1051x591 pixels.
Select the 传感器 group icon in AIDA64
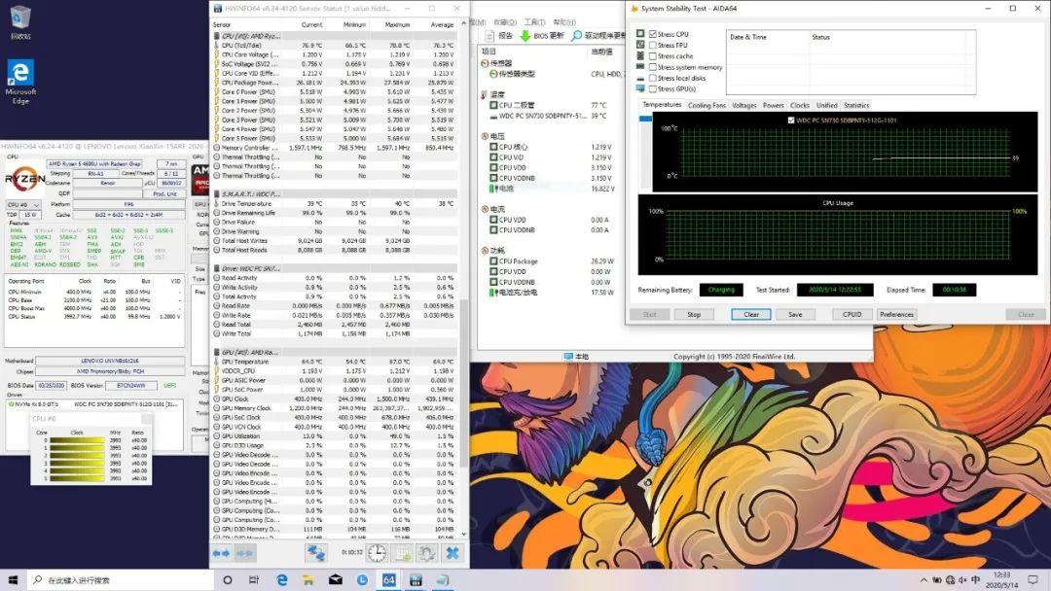pyautogui.click(x=486, y=63)
